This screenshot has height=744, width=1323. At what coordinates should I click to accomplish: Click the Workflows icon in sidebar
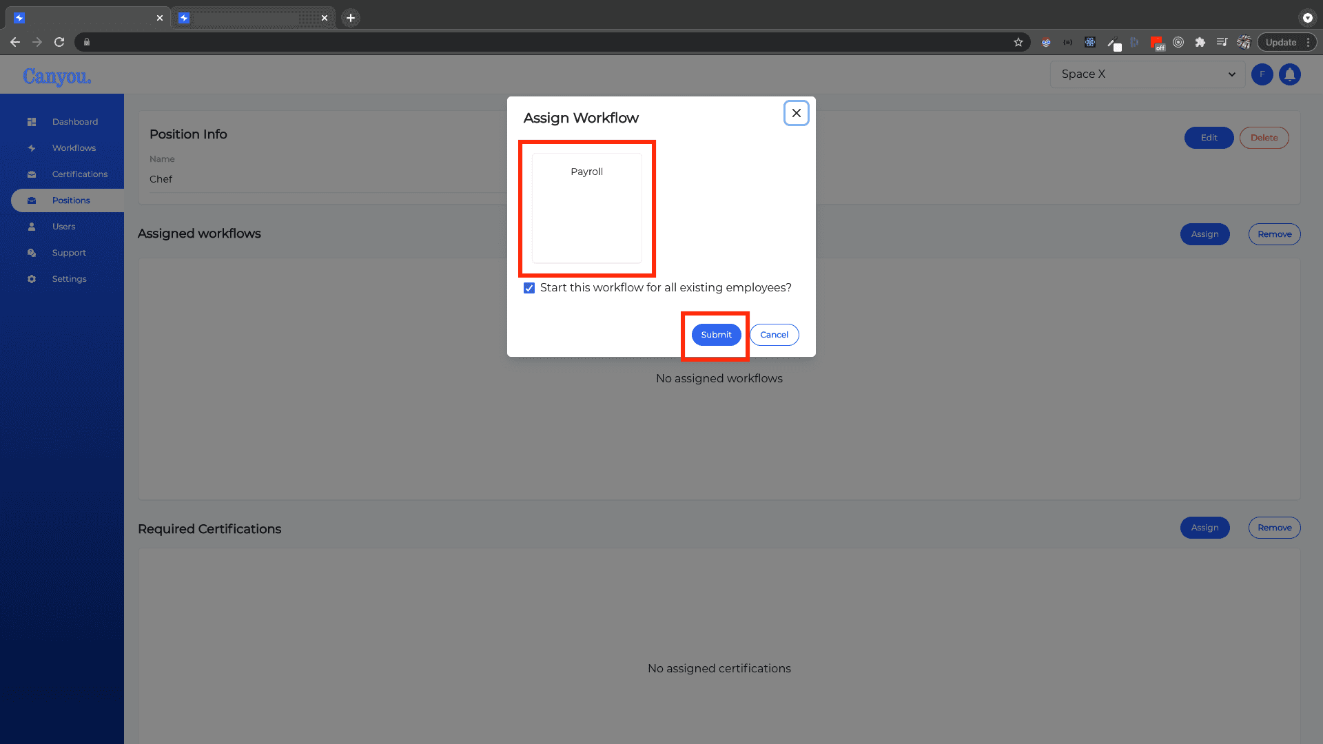(31, 148)
